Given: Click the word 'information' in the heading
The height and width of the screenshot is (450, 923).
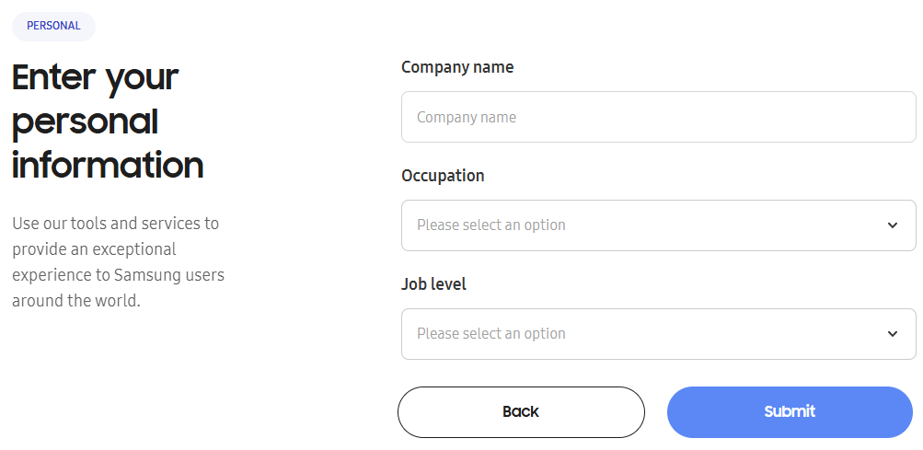Looking at the screenshot, I should pyautogui.click(x=108, y=166).
